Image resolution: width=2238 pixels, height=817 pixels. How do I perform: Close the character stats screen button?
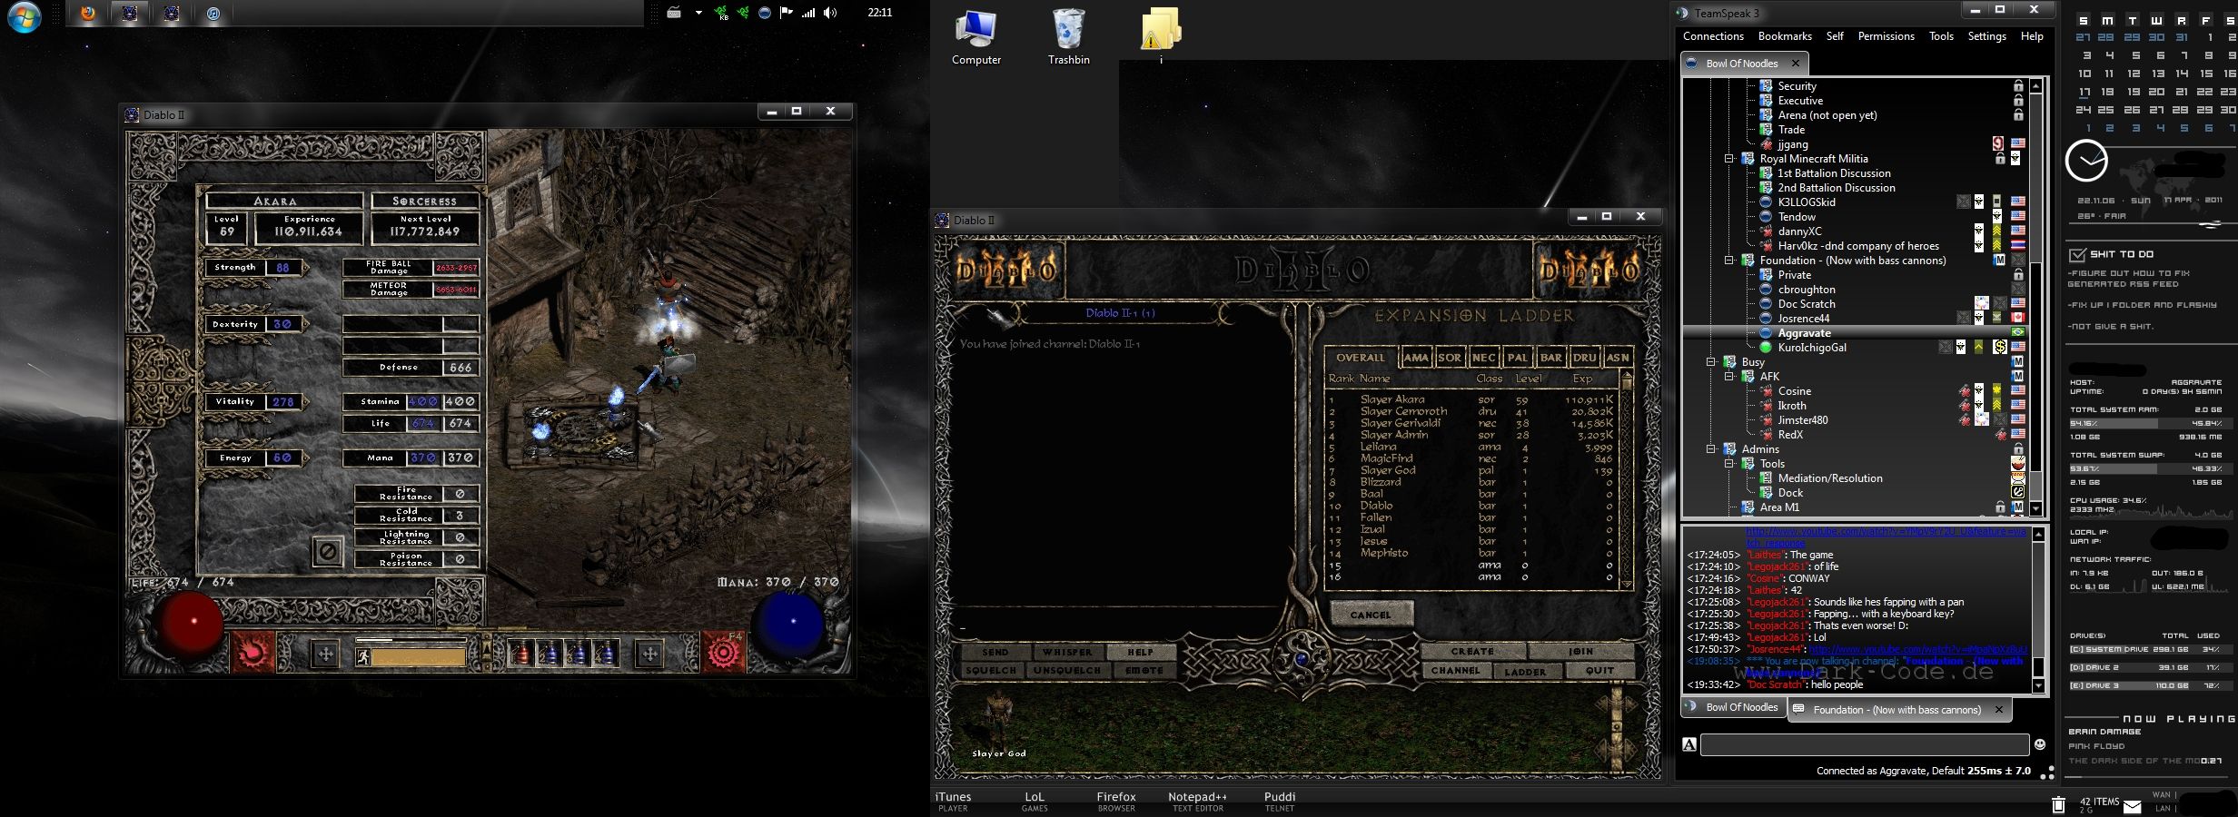(x=328, y=550)
